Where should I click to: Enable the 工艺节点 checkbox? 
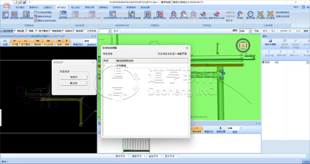point(85,31)
